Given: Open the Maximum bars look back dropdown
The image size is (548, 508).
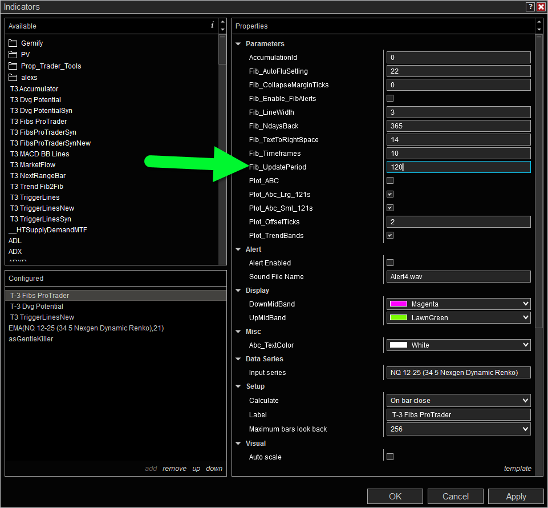Looking at the screenshot, I should point(458,429).
